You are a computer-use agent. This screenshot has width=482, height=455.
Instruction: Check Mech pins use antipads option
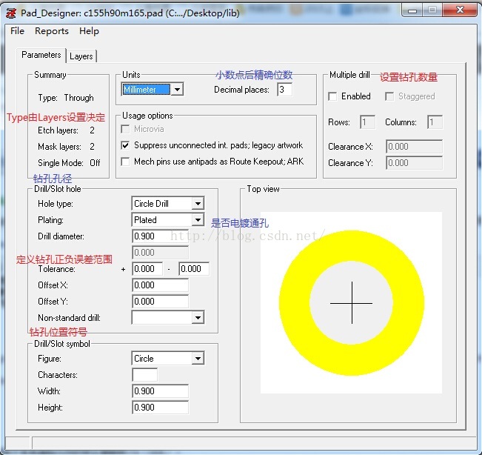coord(126,162)
